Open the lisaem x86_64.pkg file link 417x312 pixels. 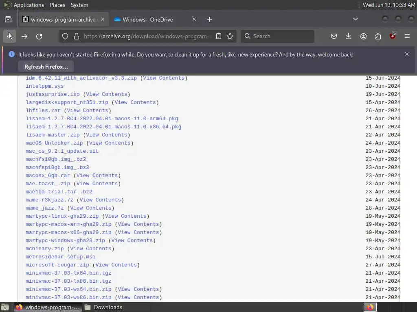click(x=103, y=127)
